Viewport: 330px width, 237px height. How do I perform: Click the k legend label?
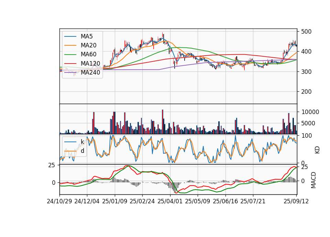tap(82, 142)
